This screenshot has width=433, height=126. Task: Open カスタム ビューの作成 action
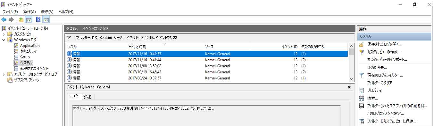(x=384, y=52)
